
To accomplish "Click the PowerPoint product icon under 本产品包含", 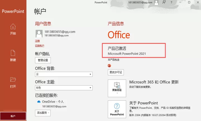I will [x=109, y=66].
